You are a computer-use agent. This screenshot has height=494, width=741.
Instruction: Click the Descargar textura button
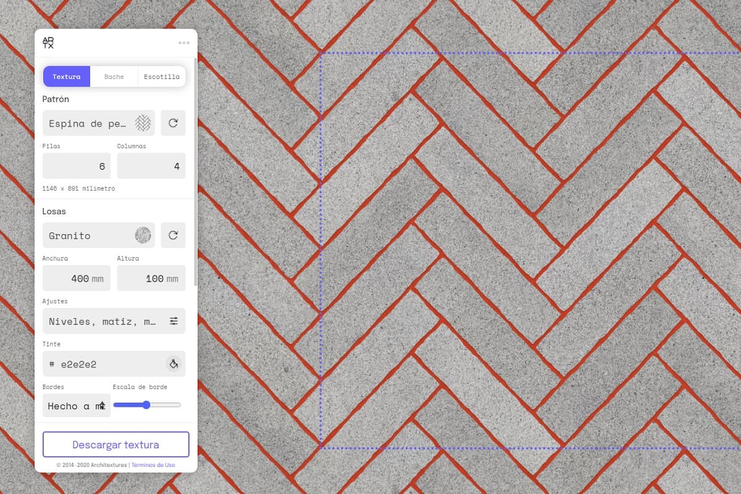pos(115,445)
